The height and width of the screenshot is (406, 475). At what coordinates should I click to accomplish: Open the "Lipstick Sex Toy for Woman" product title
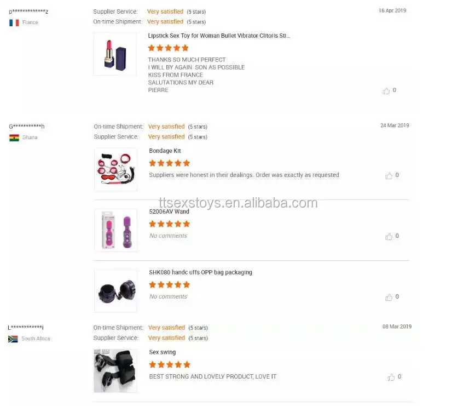click(219, 36)
